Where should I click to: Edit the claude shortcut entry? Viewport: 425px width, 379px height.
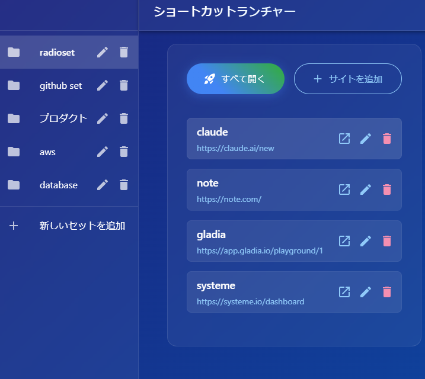(x=366, y=139)
